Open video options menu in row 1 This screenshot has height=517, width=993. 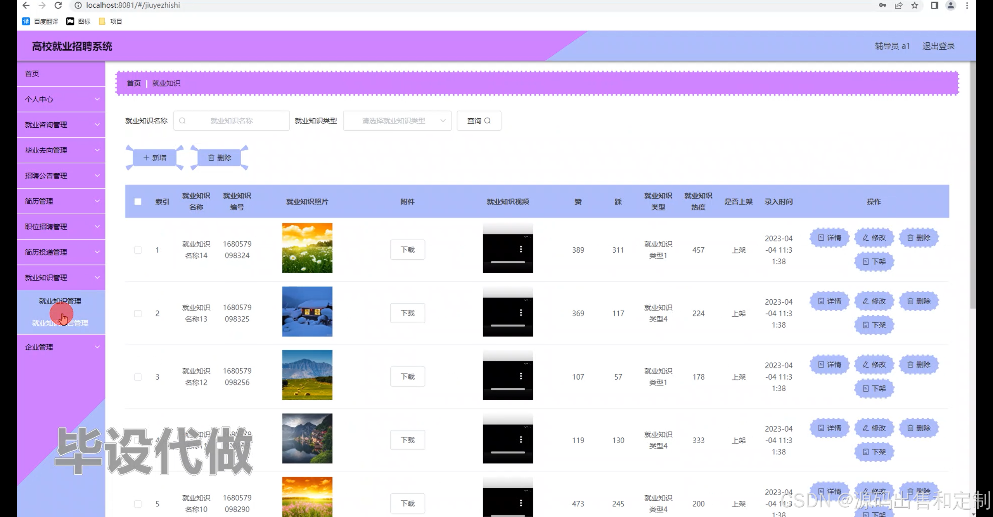point(521,249)
